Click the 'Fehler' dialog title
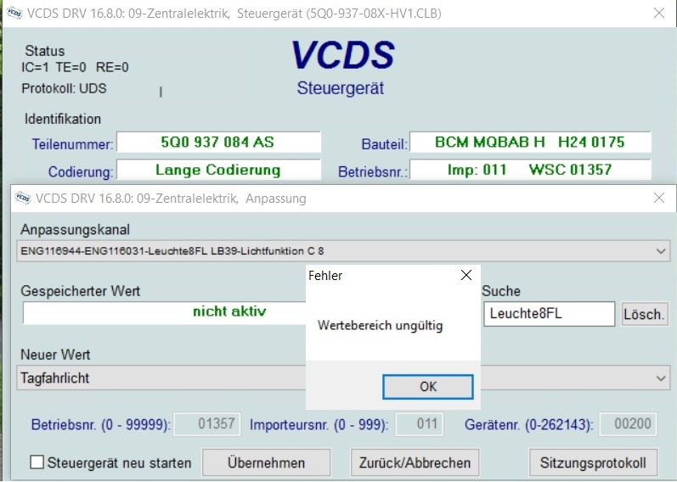Image resolution: width=677 pixels, height=482 pixels. point(325,276)
